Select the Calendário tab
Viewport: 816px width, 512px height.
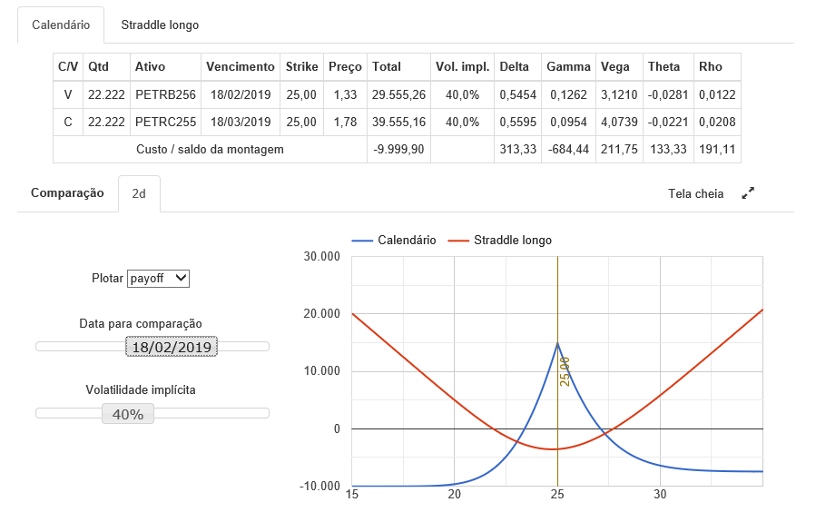(61, 25)
